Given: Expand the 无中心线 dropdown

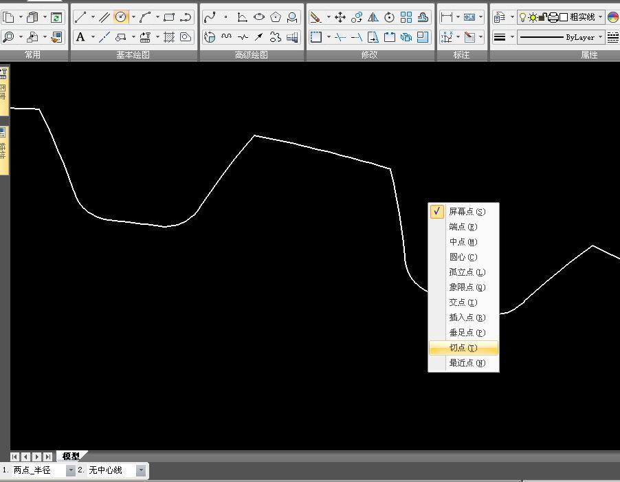Looking at the screenshot, I should coord(141,470).
